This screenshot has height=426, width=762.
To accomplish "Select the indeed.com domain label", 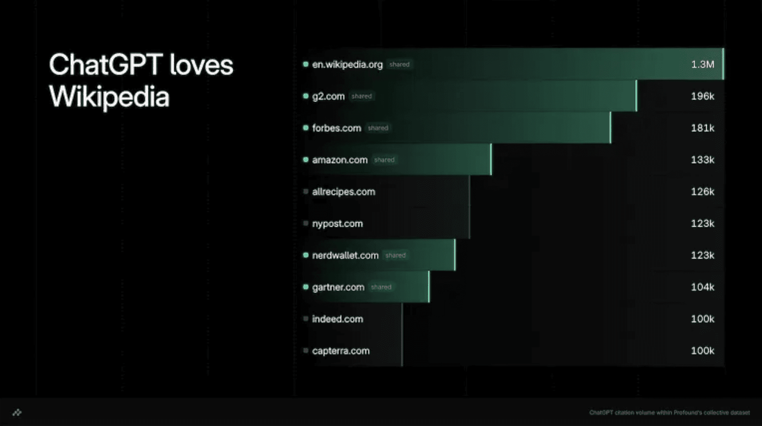I will 338,319.
